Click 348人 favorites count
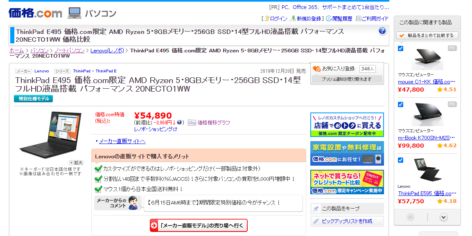This screenshot has width=472, height=236. tap(368, 69)
